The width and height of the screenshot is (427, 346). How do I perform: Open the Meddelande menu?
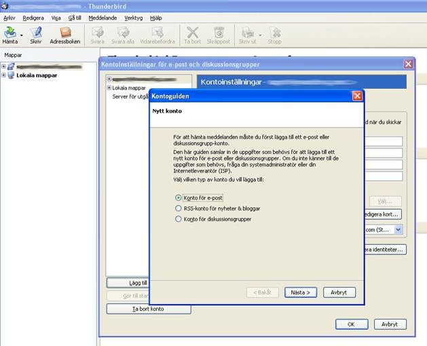(103, 18)
